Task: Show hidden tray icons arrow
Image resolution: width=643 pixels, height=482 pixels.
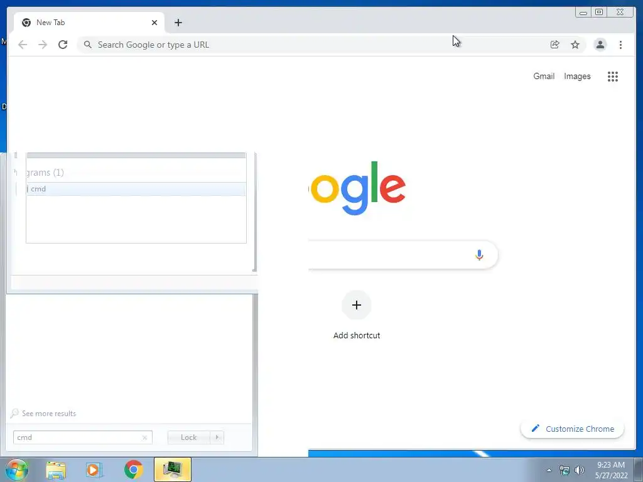Action: point(549,470)
